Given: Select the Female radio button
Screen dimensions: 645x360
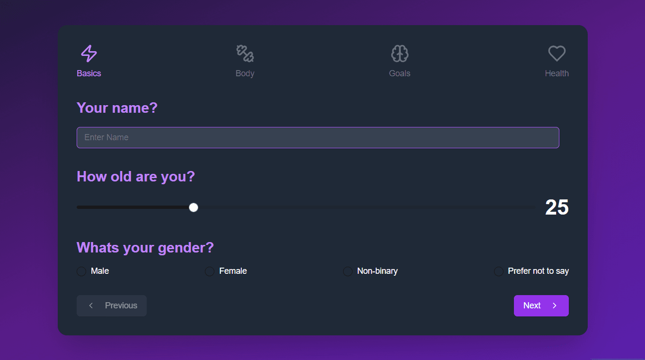Looking at the screenshot, I should pos(210,271).
